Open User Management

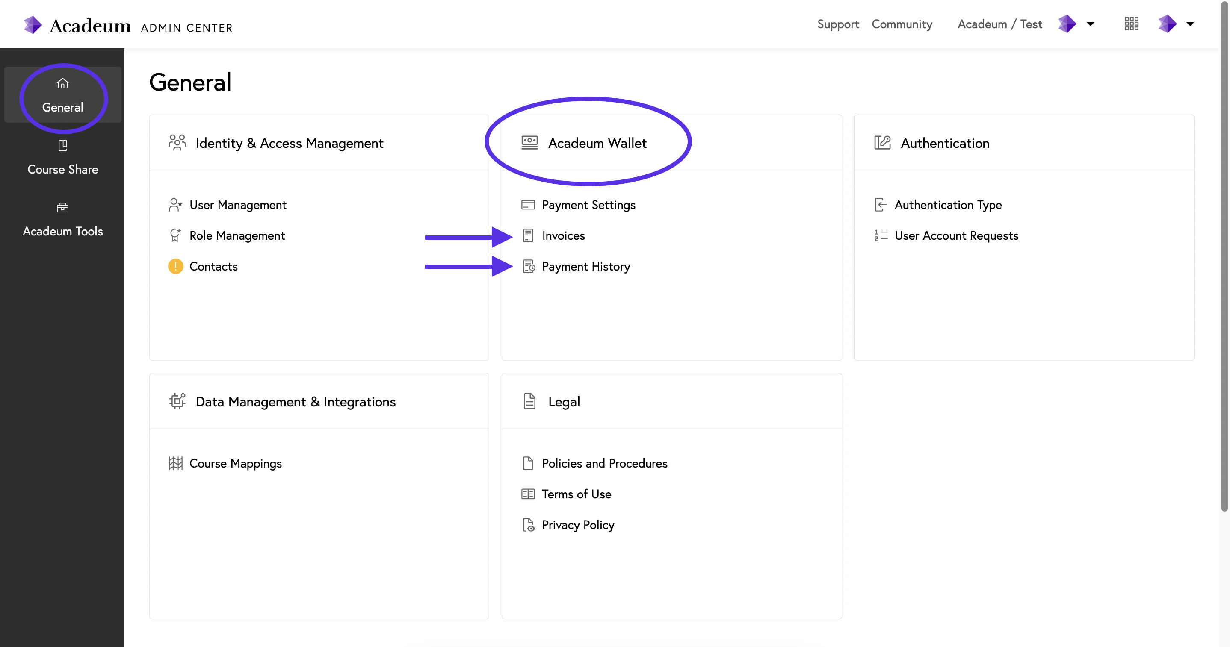(238, 205)
